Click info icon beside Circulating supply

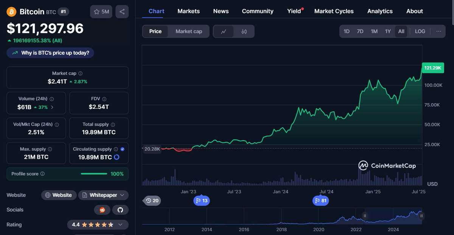(116, 149)
